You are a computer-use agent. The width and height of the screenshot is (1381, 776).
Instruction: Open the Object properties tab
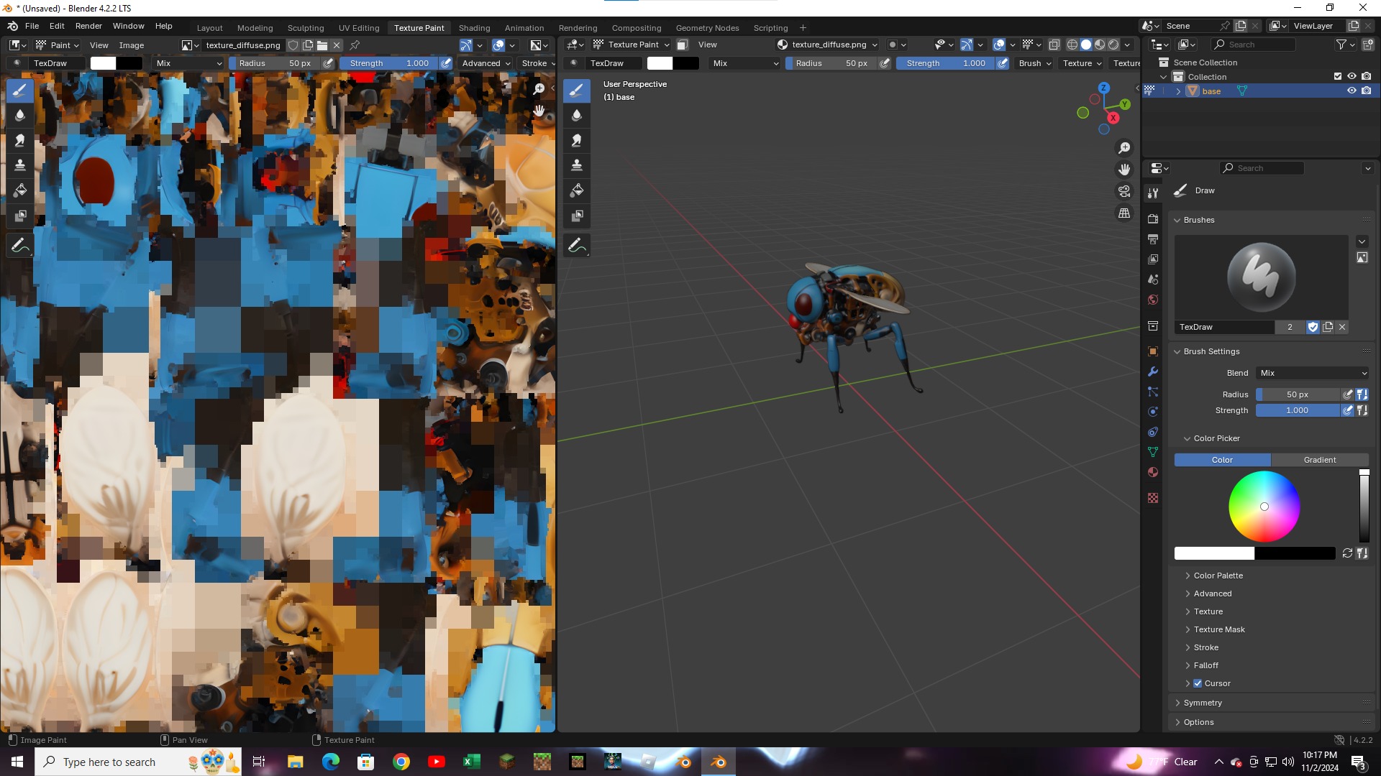point(1153,351)
